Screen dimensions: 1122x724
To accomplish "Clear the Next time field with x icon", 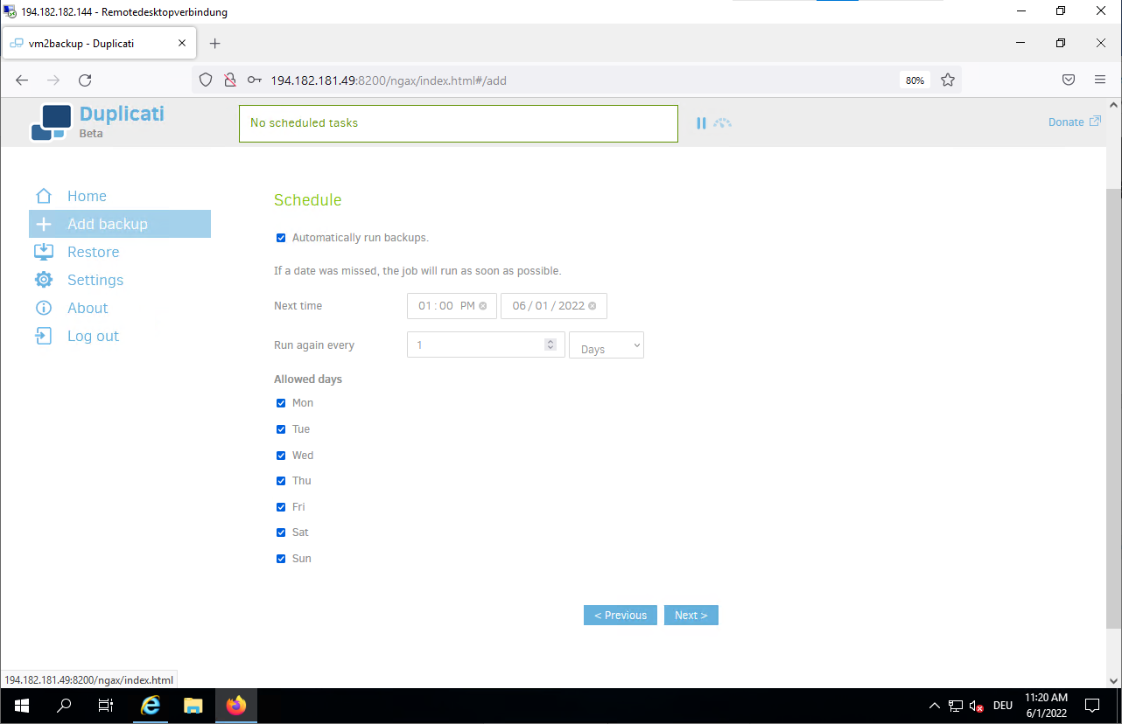I will [483, 306].
